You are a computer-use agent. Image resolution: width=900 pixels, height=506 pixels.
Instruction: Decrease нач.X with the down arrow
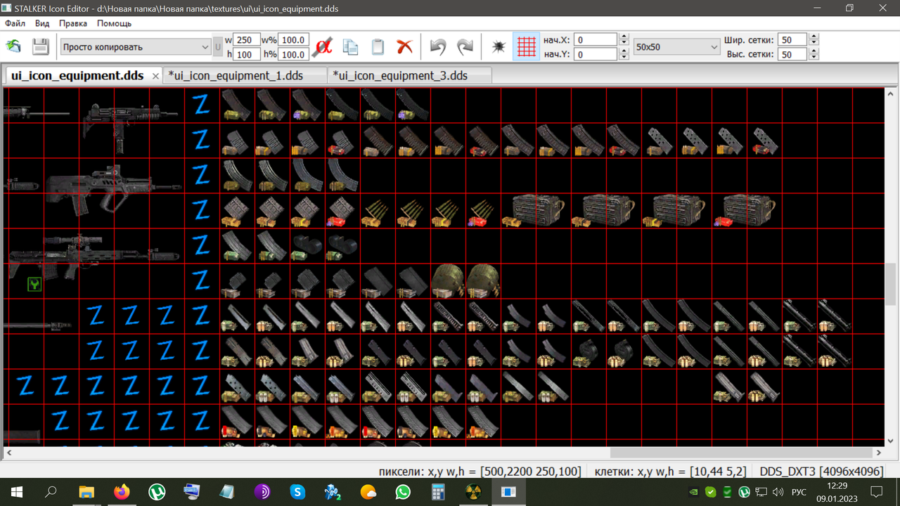click(x=623, y=43)
